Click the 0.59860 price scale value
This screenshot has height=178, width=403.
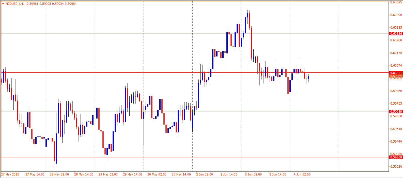pos(396,91)
